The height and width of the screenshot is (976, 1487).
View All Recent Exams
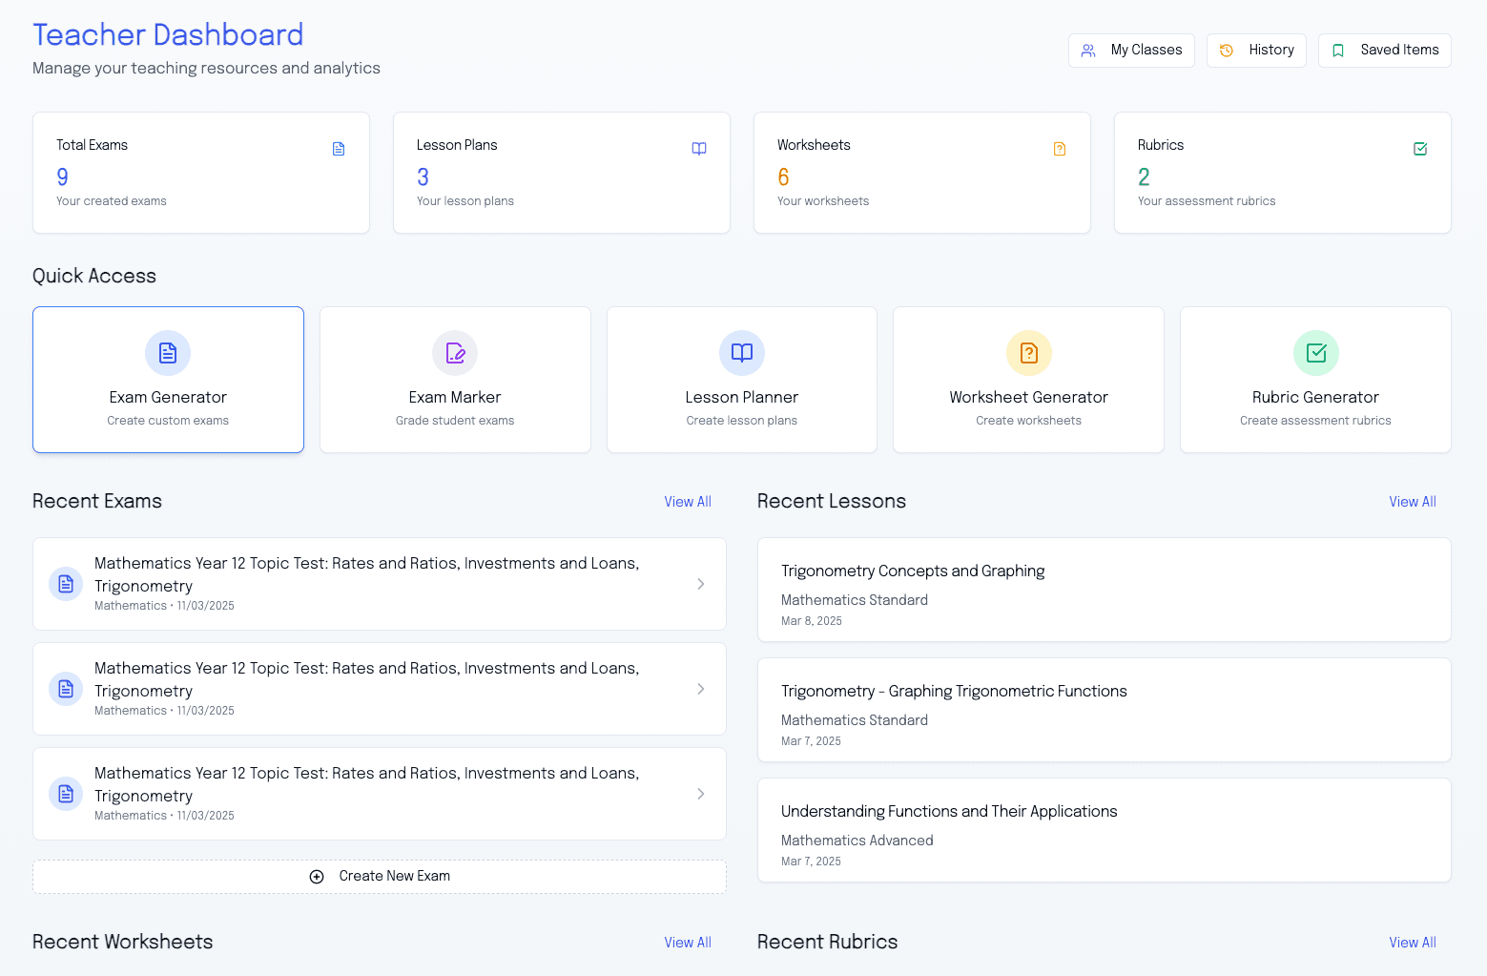tap(688, 501)
